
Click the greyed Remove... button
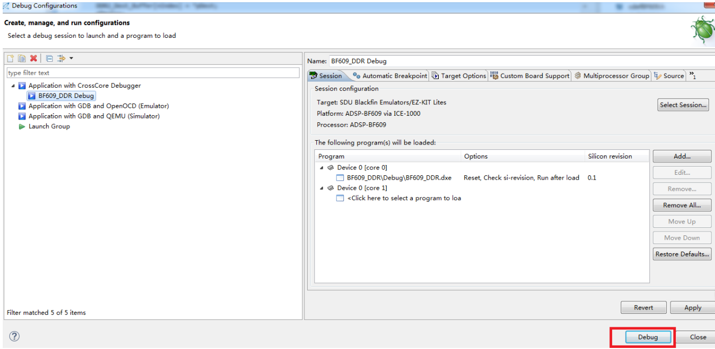pos(682,189)
